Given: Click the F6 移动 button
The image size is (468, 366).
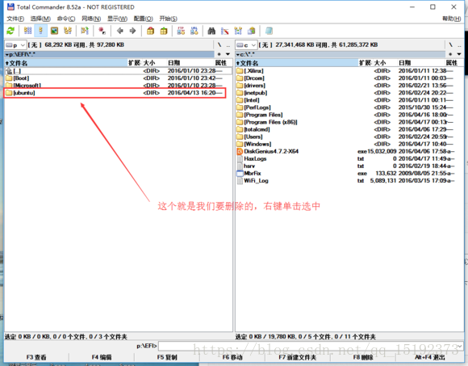Looking at the screenshot, I should point(232,357).
